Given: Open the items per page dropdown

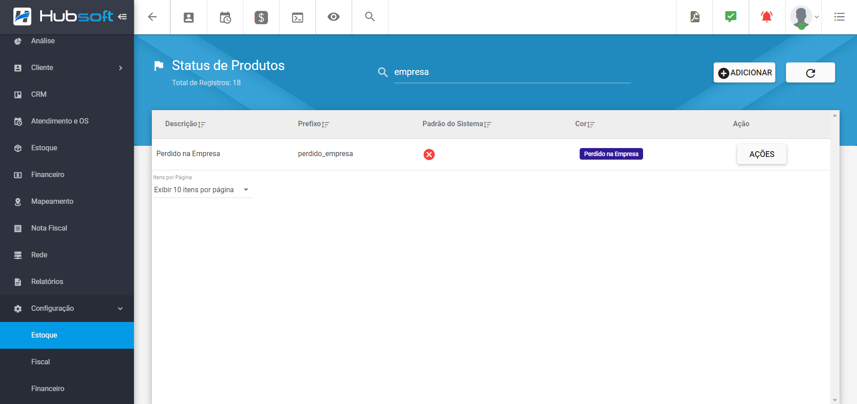Looking at the screenshot, I should [202, 190].
